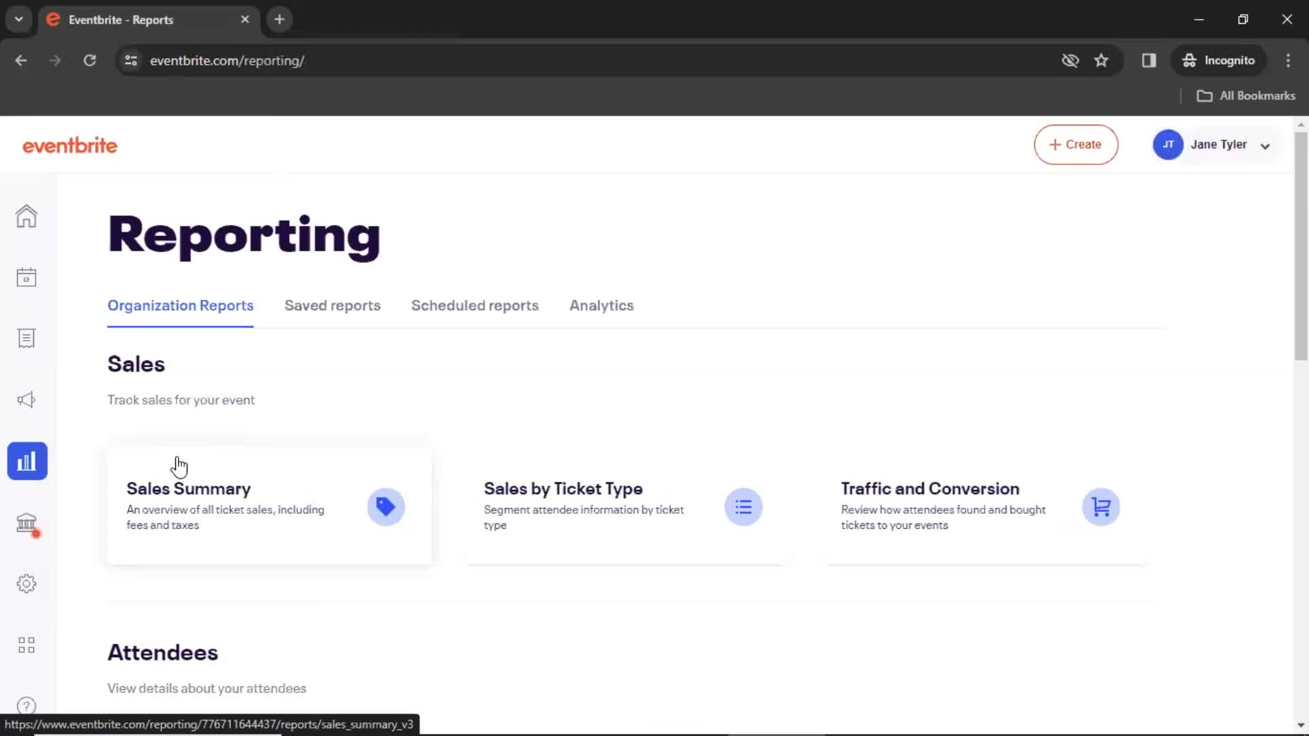The height and width of the screenshot is (736, 1309).
Task: Switch to the Scheduled reports tab
Action: [475, 305]
